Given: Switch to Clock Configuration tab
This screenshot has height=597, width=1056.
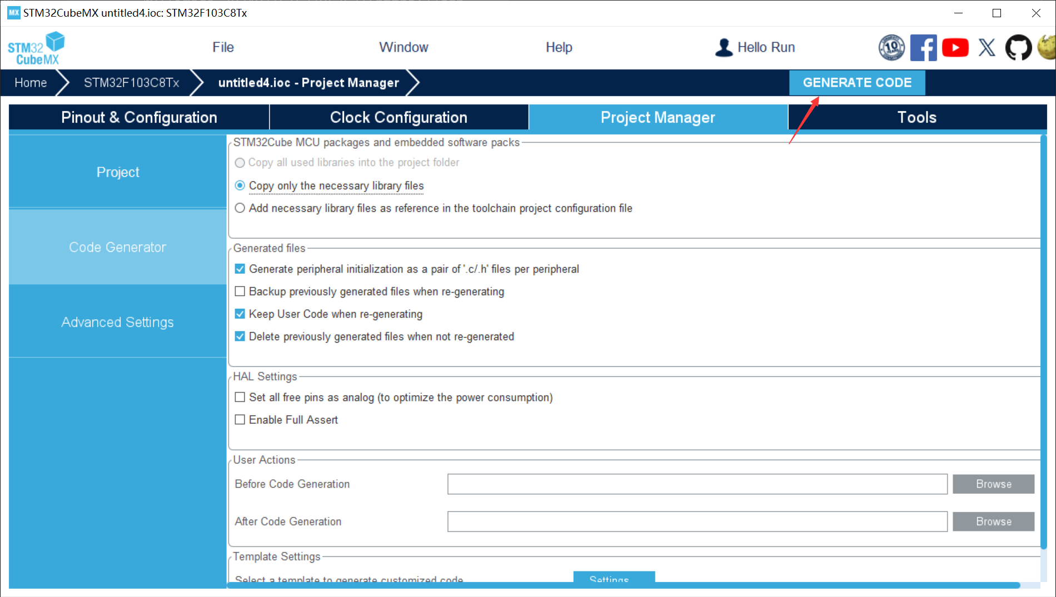Looking at the screenshot, I should pyautogui.click(x=399, y=117).
